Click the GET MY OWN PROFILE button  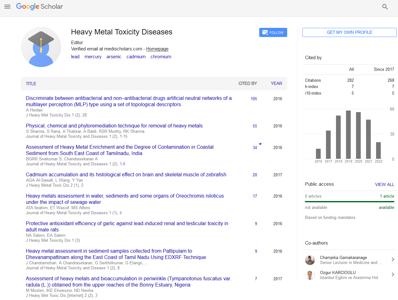(349, 32)
